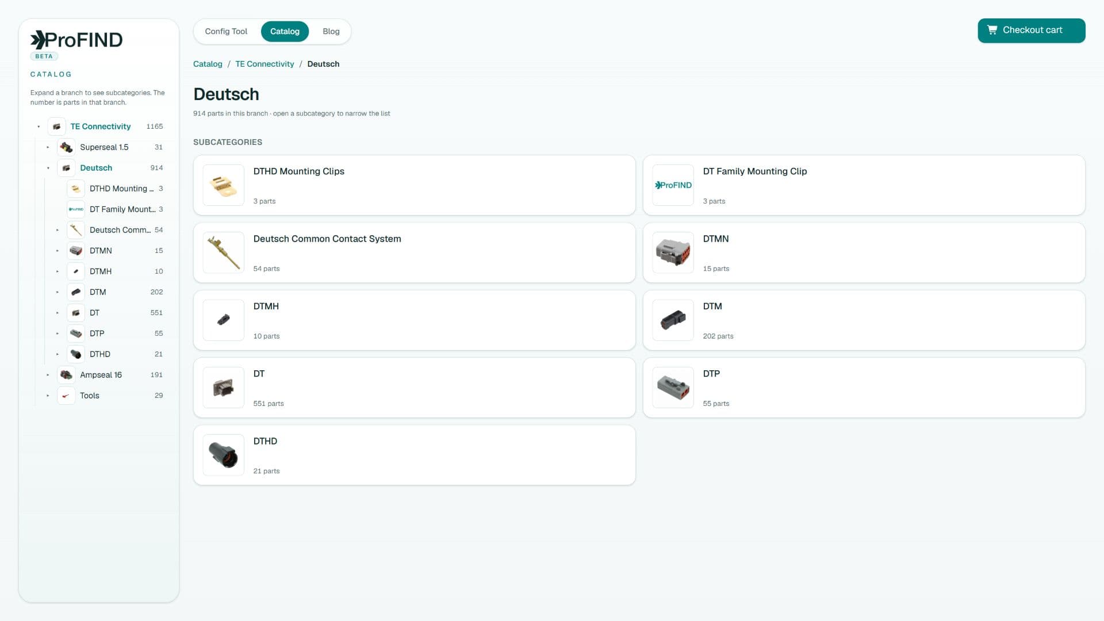Click the DTHD connector icon in sidebar tree
The width and height of the screenshot is (1104, 621).
[76, 354]
